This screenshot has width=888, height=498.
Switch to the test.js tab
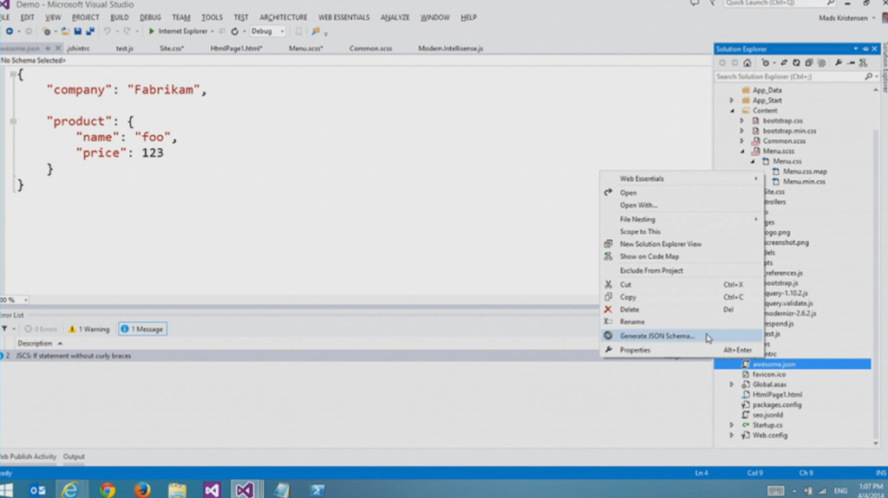pos(125,49)
